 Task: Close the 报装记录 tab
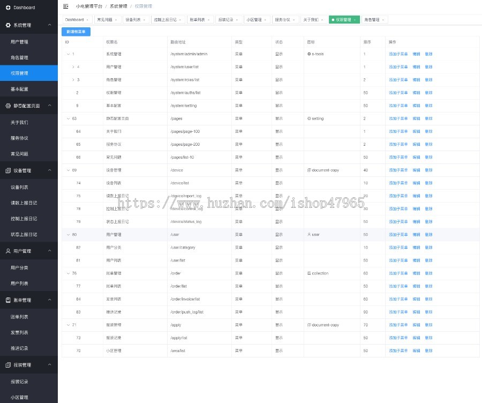click(x=237, y=20)
